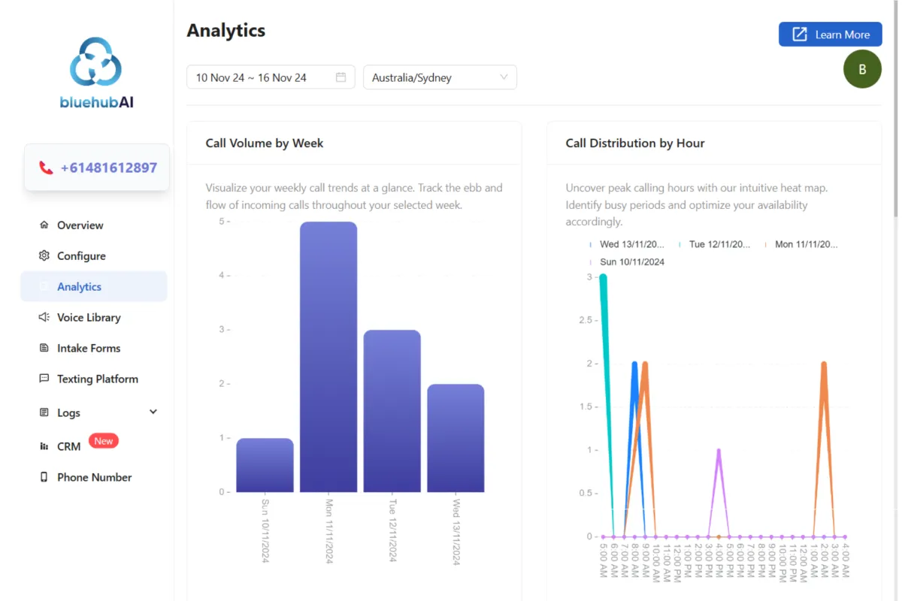Image resolution: width=902 pixels, height=601 pixels.
Task: Toggle Wed 13/11 series in legend
Action: pos(627,244)
